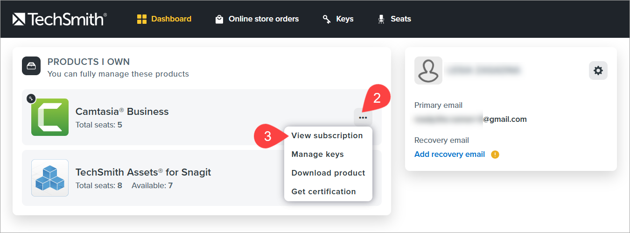Click the Camtasia 'Total seats: 5' text

pos(99,125)
